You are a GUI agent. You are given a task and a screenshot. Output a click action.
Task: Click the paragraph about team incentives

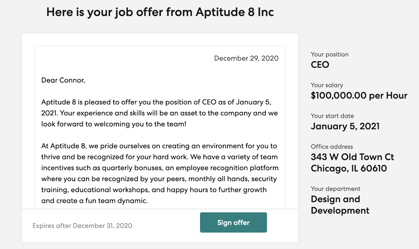[160, 173]
